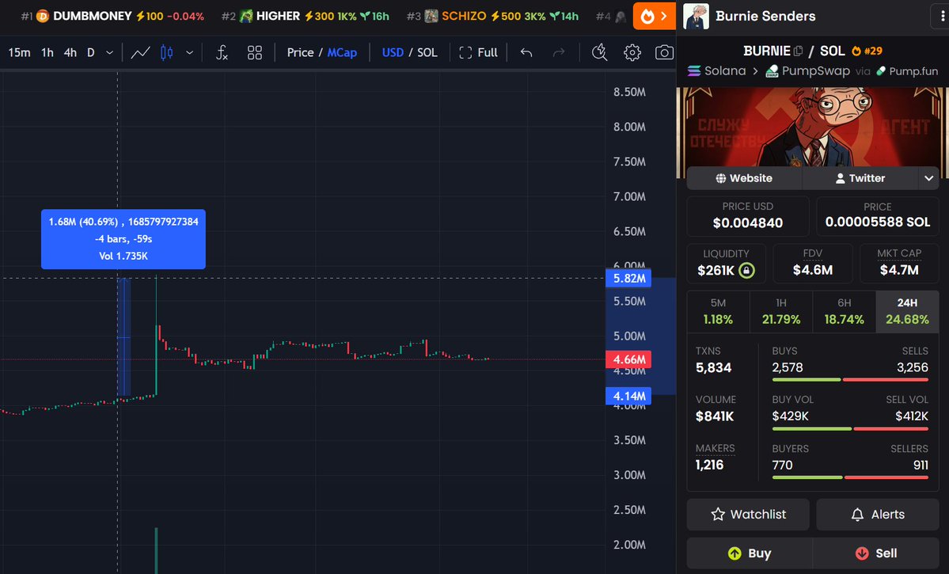The width and height of the screenshot is (949, 574).
Task: Click the buy vol versus sell vol bar
Action: tap(850, 428)
